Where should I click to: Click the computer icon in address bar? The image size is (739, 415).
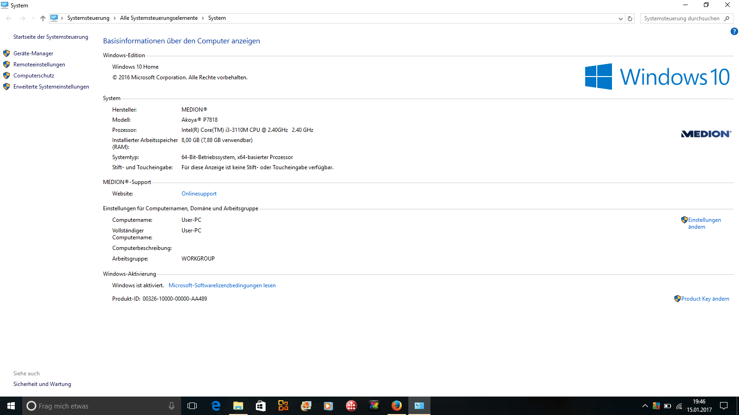tap(54, 18)
